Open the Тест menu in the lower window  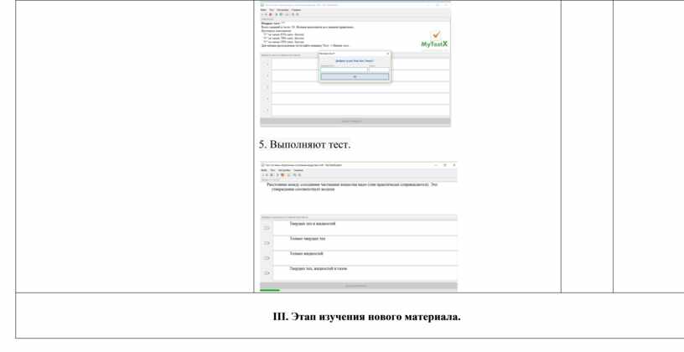(272, 170)
